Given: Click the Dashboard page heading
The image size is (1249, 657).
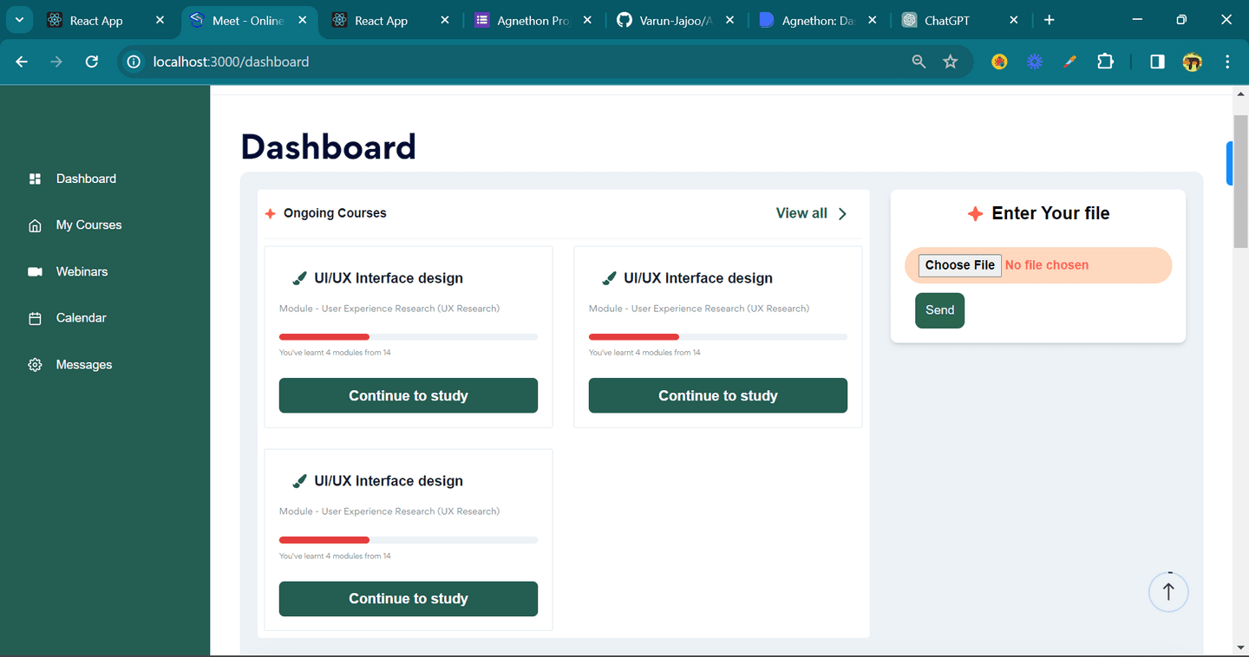Looking at the screenshot, I should point(329,146).
